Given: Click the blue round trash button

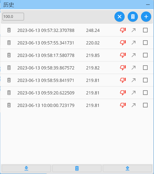Looking at the screenshot, I should click(133, 17).
